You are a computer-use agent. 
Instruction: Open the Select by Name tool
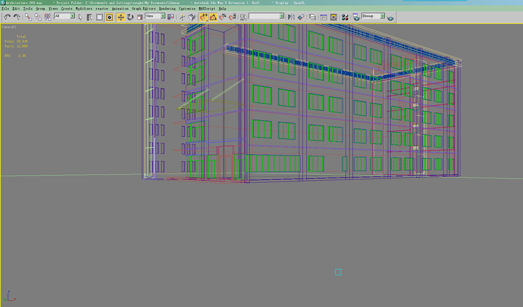click(x=90, y=17)
